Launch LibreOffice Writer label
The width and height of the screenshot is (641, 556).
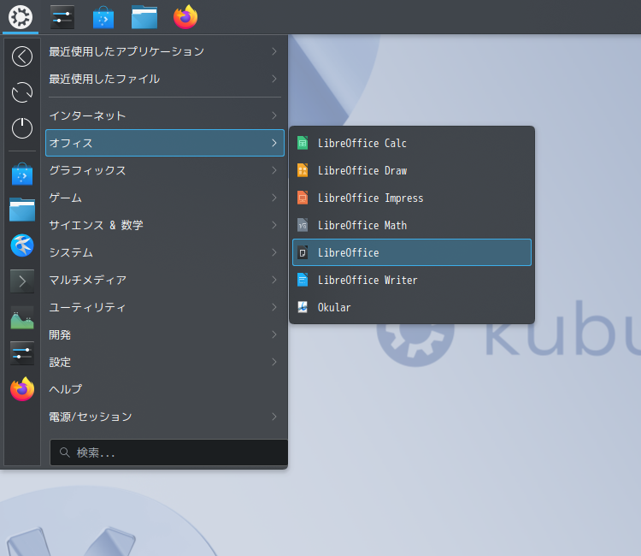point(368,281)
